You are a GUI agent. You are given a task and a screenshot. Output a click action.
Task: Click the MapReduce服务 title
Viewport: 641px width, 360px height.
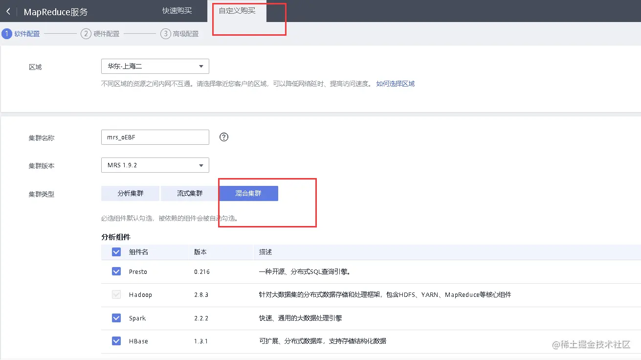(56, 12)
